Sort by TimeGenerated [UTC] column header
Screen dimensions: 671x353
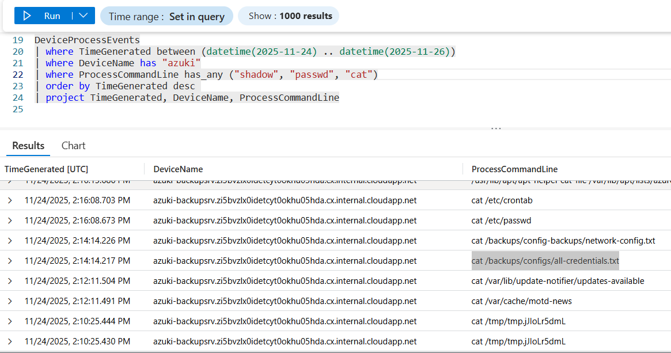click(46, 169)
